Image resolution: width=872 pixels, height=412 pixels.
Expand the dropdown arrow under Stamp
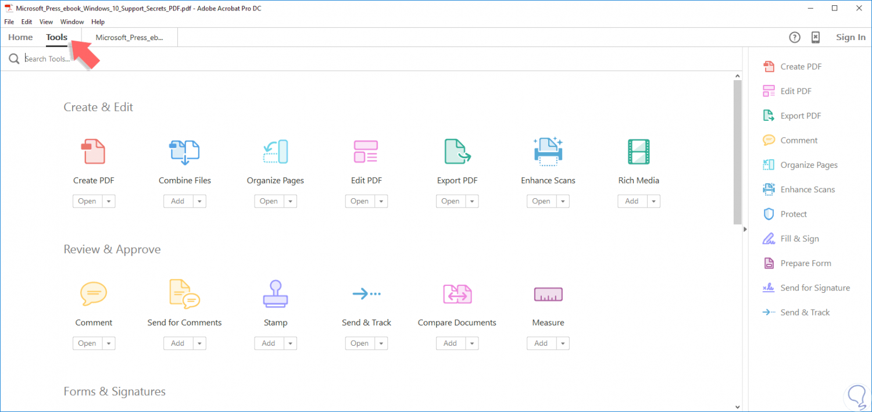(x=290, y=343)
